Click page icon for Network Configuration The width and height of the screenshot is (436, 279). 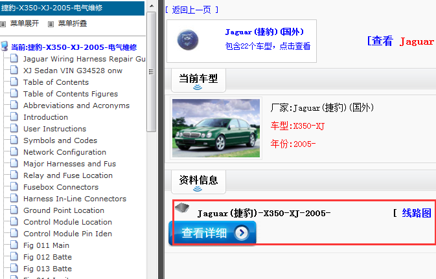[14, 152]
